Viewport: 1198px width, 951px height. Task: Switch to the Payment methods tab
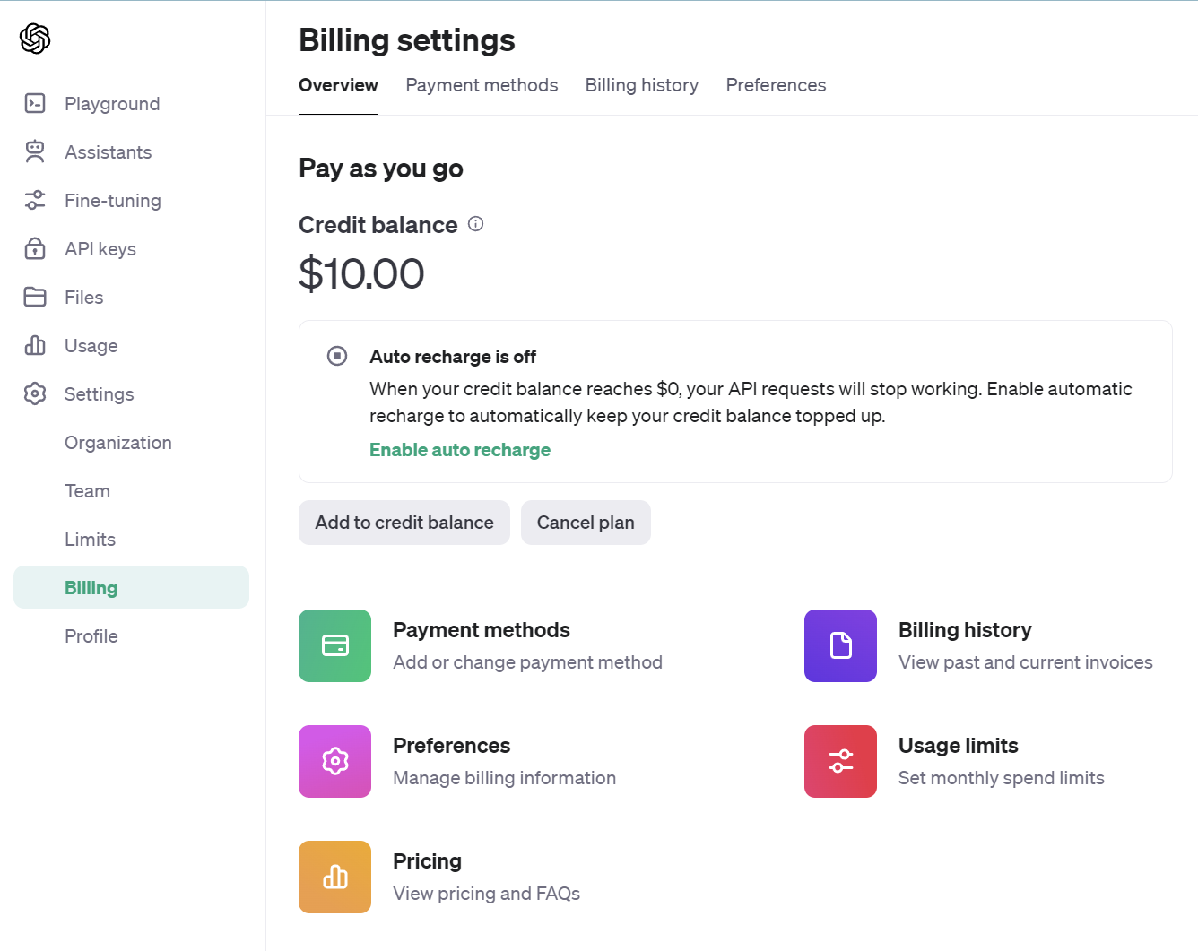pos(482,85)
